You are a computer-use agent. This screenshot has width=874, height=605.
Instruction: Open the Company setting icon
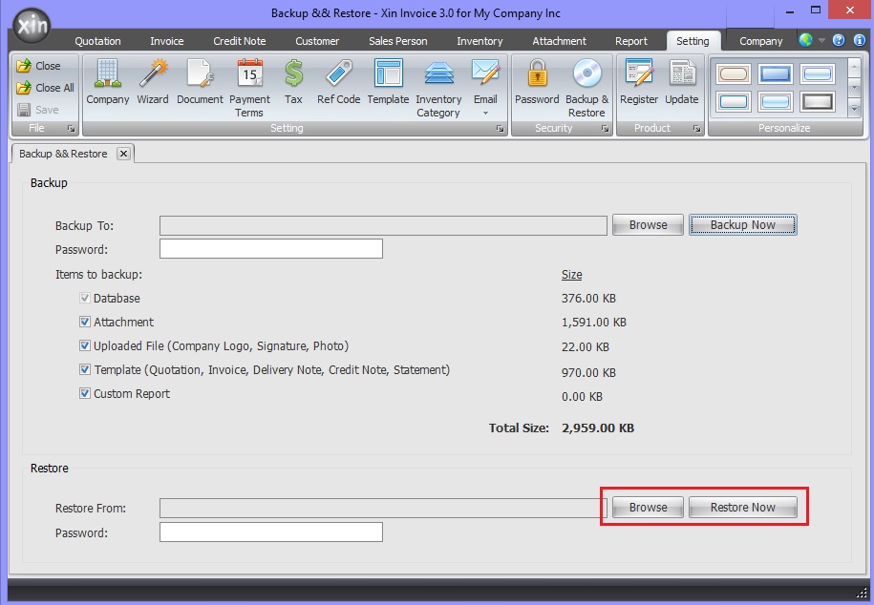108,82
